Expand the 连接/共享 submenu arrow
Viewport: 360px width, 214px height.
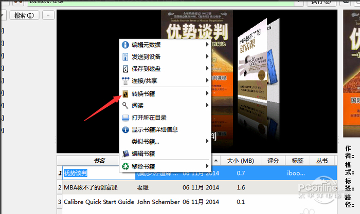[207, 80]
